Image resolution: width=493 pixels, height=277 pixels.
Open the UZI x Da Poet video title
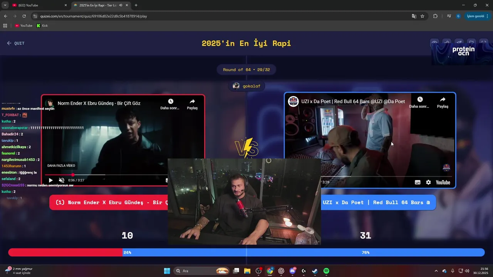coord(353,101)
